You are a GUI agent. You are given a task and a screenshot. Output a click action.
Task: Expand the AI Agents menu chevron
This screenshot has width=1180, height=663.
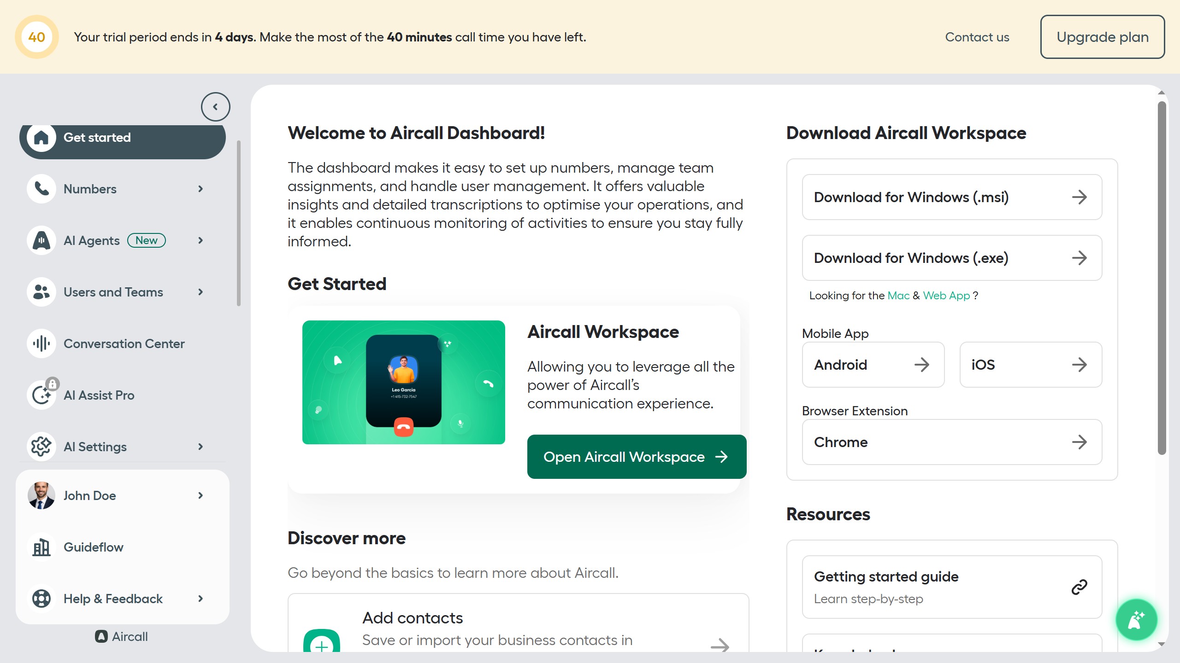click(x=201, y=240)
